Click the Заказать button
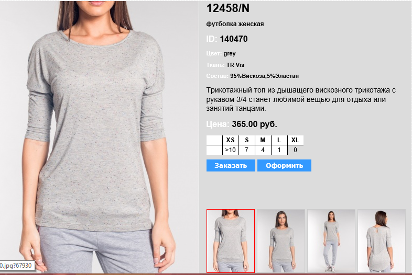Image resolution: width=412 pixels, height=275 pixels. (231, 165)
